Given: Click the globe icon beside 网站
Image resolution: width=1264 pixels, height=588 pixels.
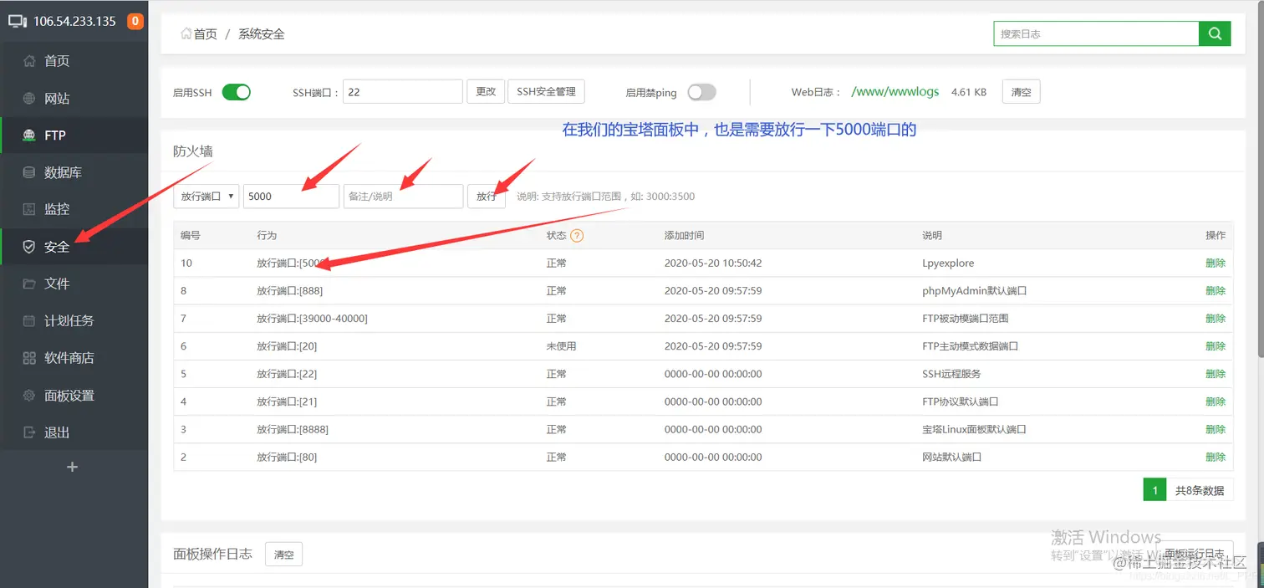Looking at the screenshot, I should click(x=29, y=99).
